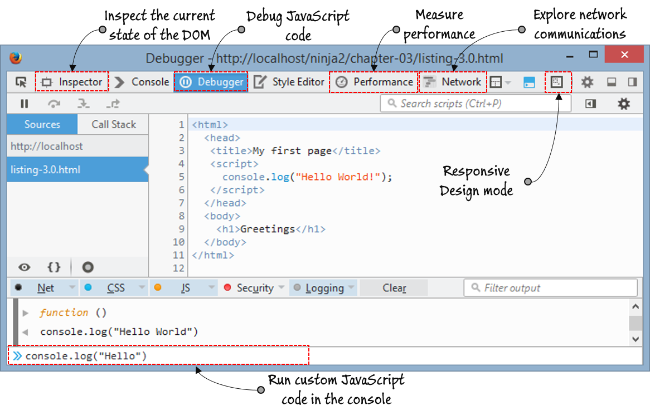Focus the Filter output field
650x420 pixels.
[x=551, y=287]
